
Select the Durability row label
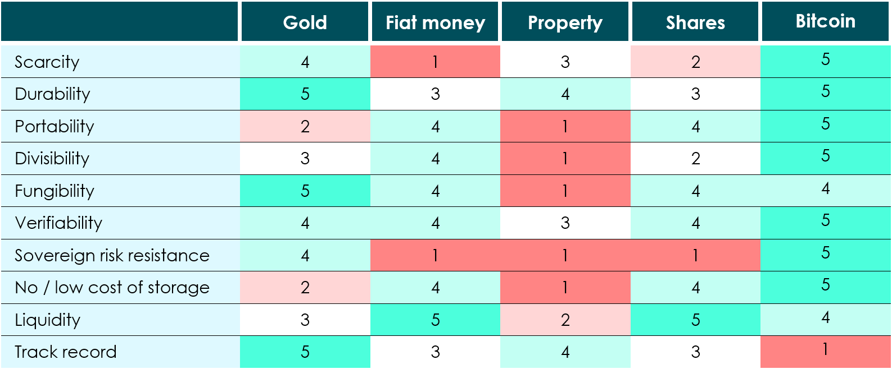click(x=52, y=94)
